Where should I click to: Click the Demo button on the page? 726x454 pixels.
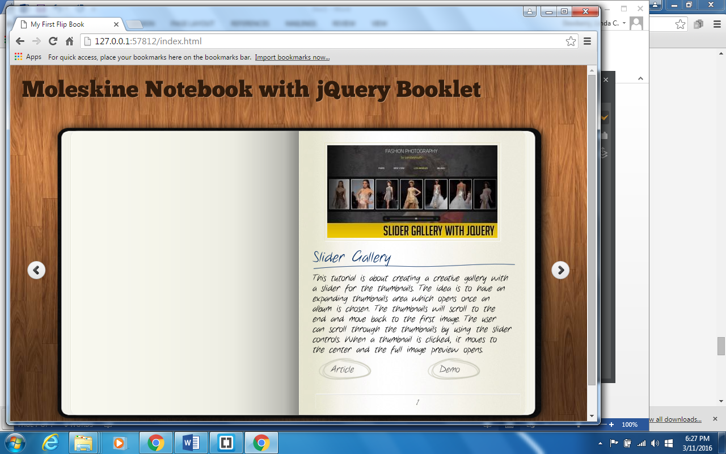[451, 369]
